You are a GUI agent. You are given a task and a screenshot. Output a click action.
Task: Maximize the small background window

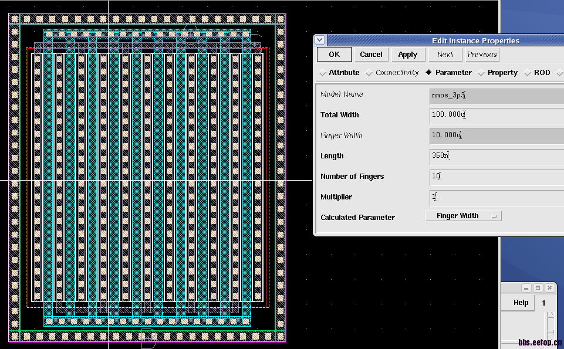538,288
